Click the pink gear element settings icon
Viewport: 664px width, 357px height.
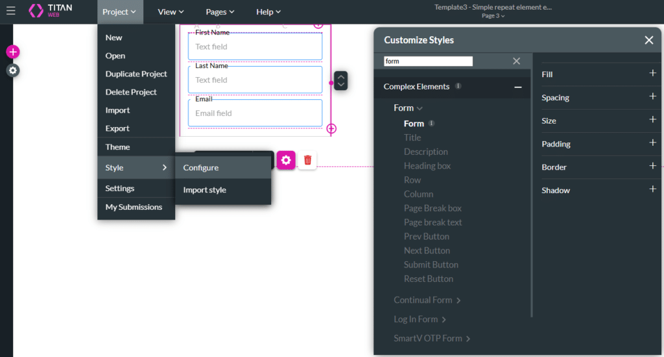(x=286, y=160)
